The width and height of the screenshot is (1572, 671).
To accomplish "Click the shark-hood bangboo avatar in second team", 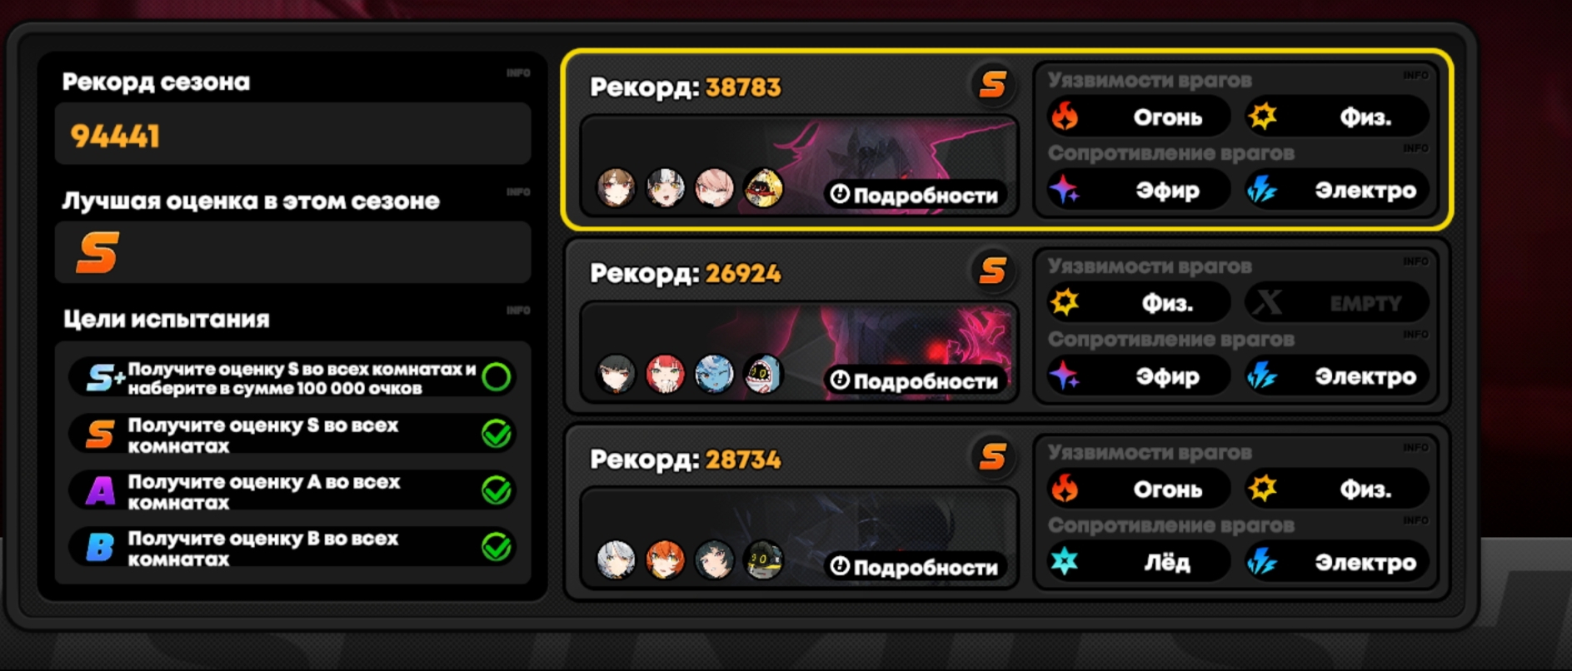I will [763, 374].
